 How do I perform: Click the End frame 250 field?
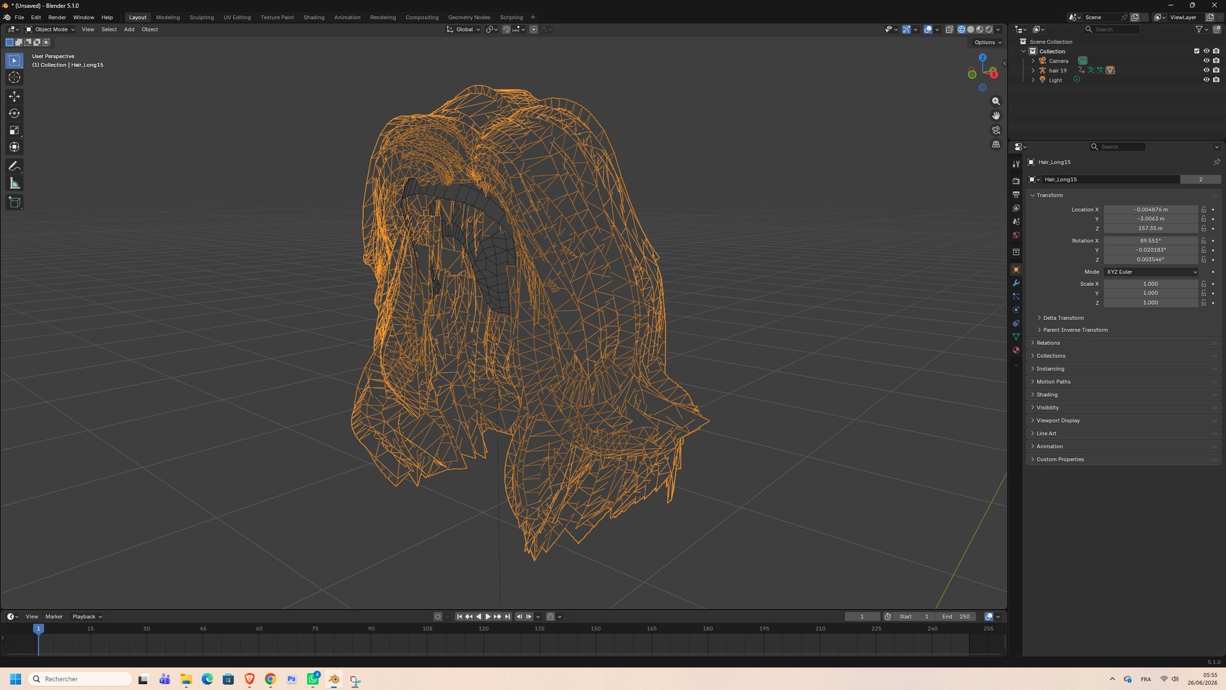pos(955,617)
